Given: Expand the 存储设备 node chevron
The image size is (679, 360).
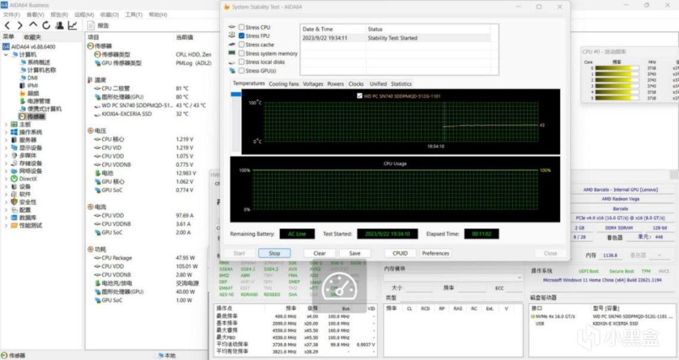Looking at the screenshot, I should 5,163.
